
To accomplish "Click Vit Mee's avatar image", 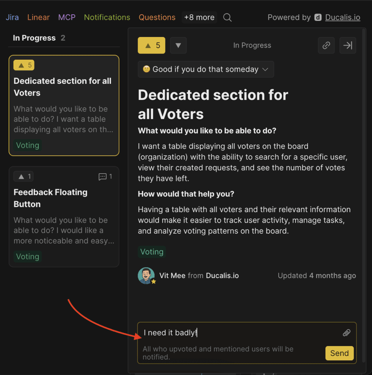I will click(146, 276).
